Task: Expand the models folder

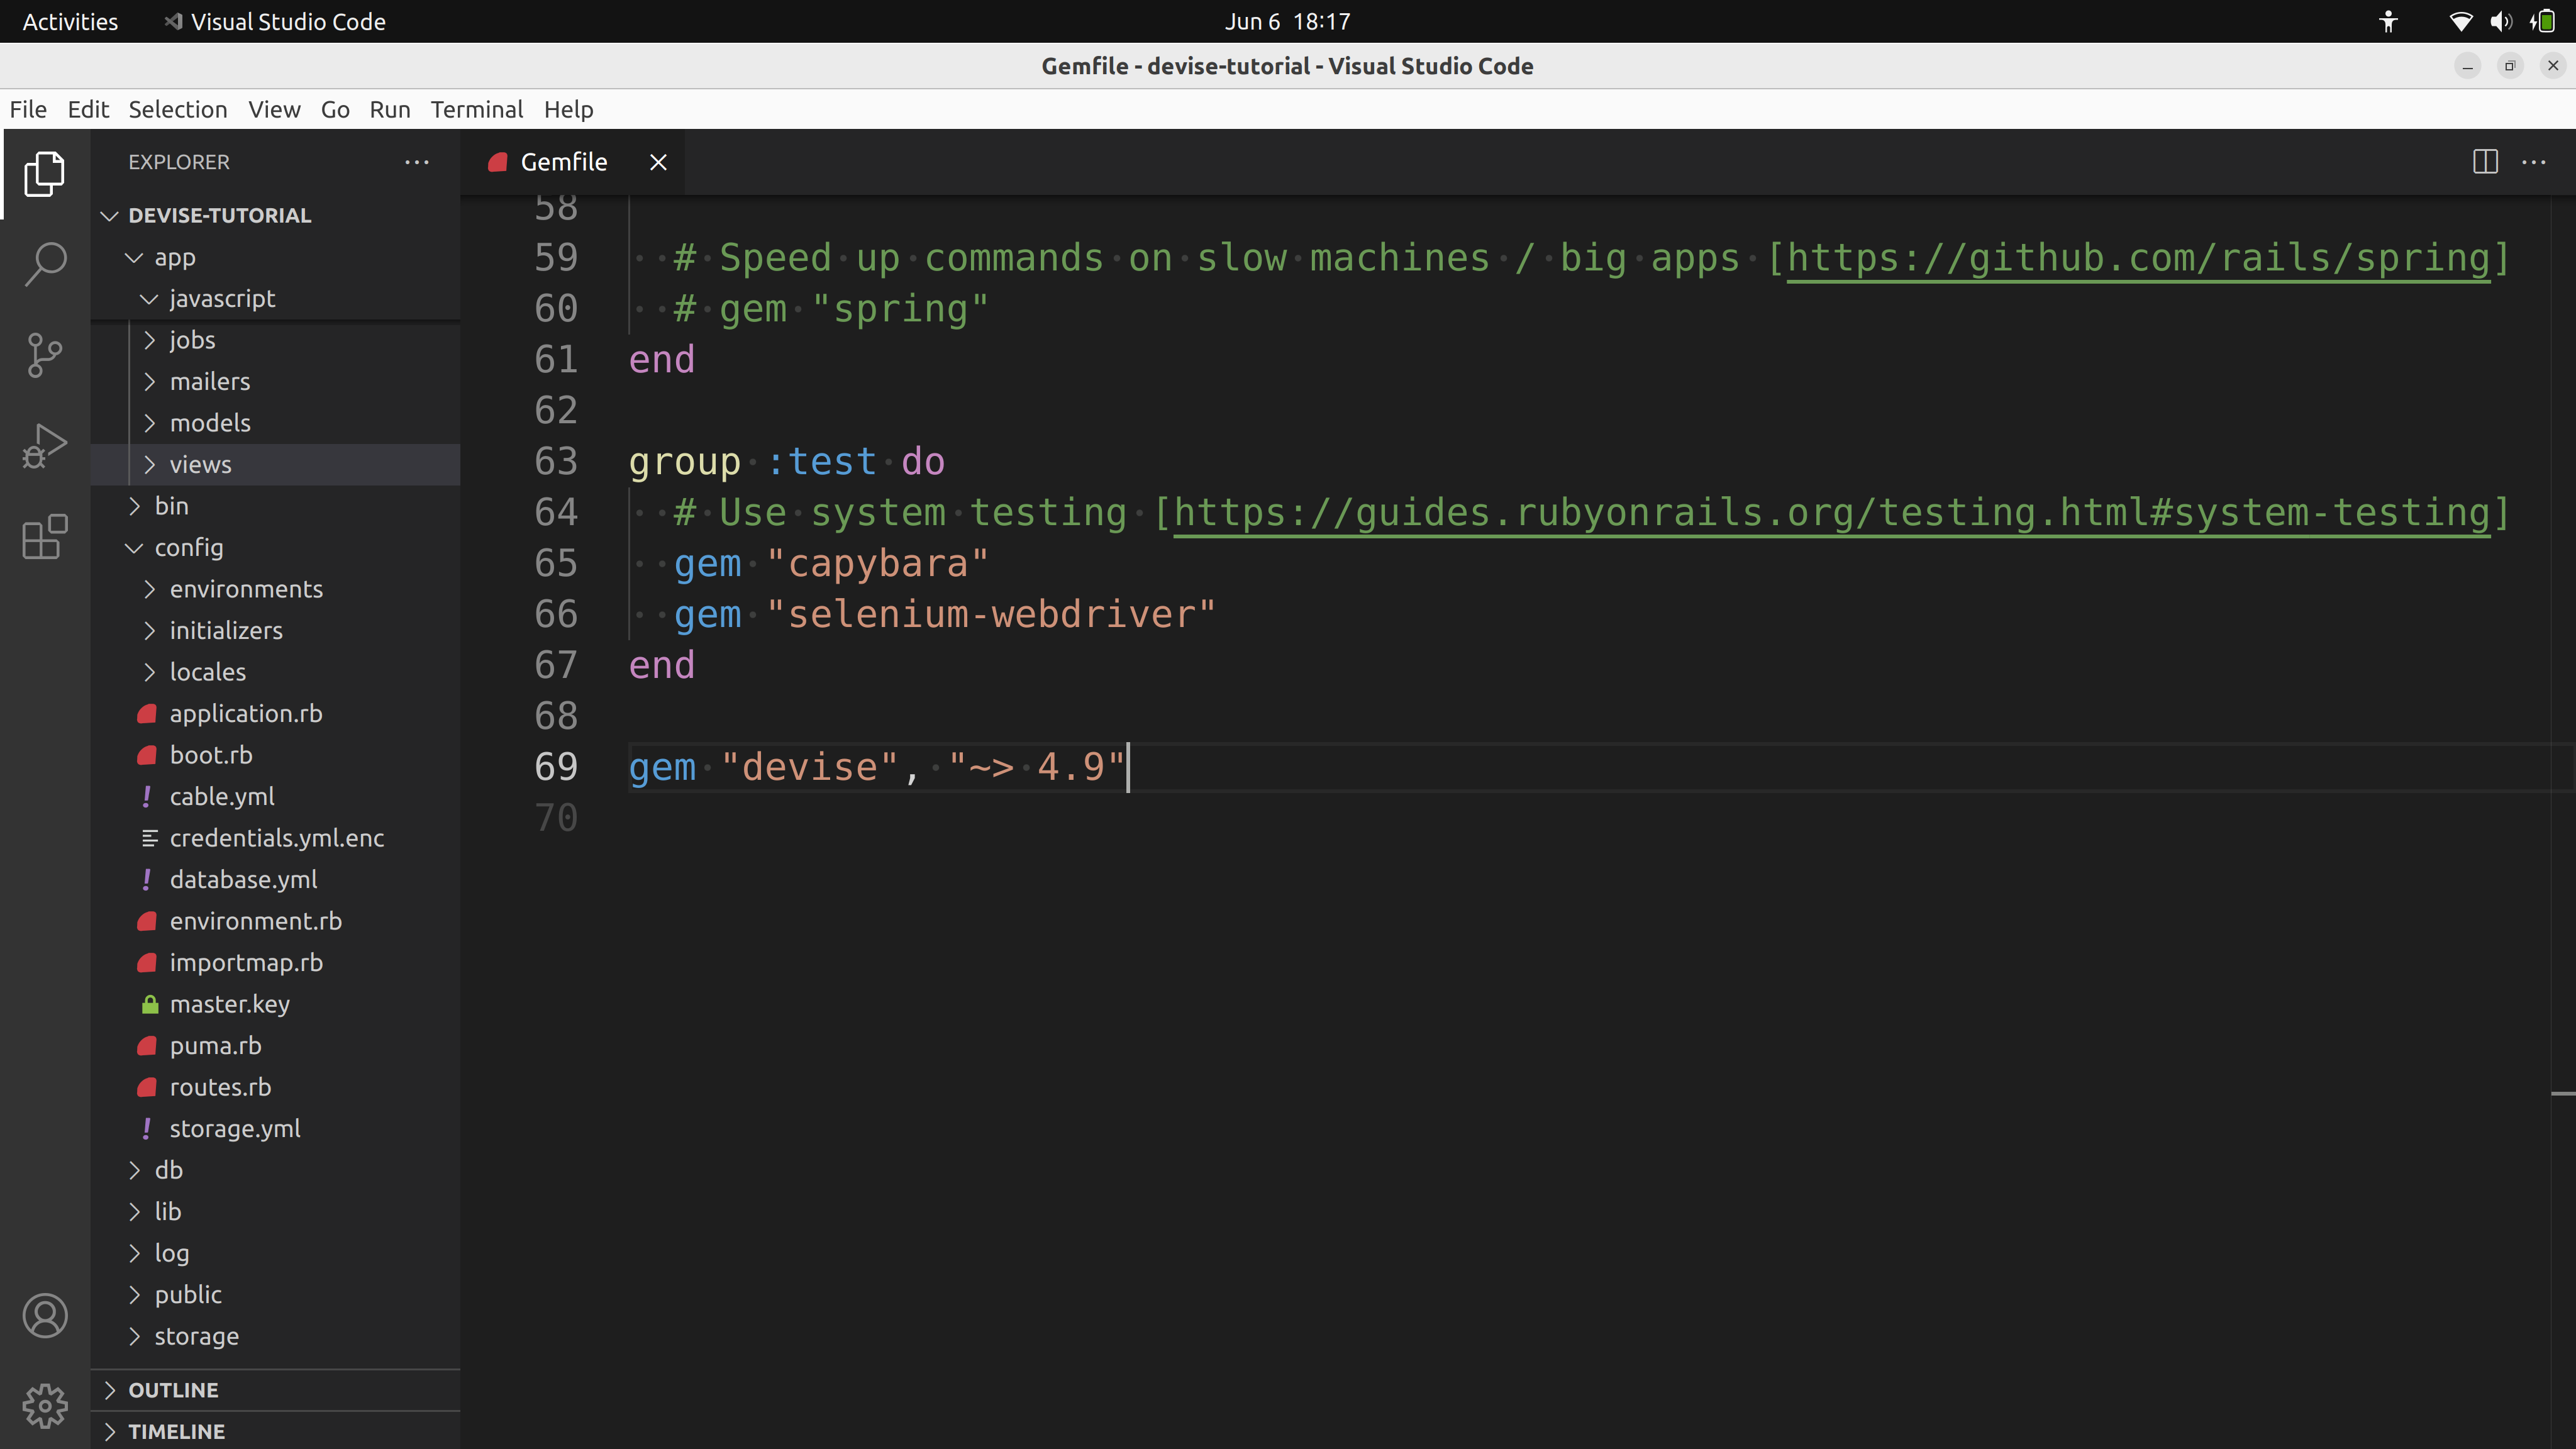Action: (x=149, y=423)
